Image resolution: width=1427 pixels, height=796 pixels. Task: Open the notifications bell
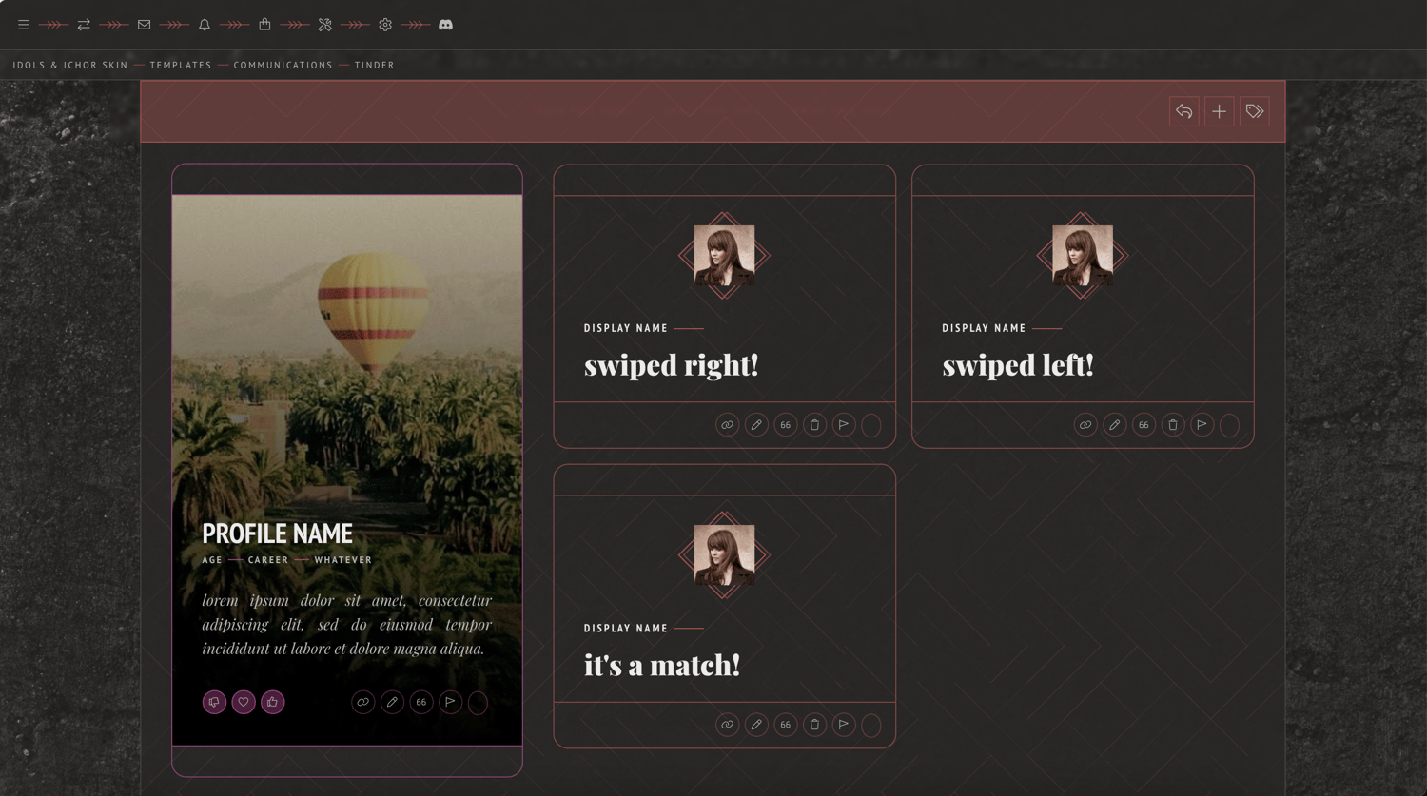tap(205, 25)
